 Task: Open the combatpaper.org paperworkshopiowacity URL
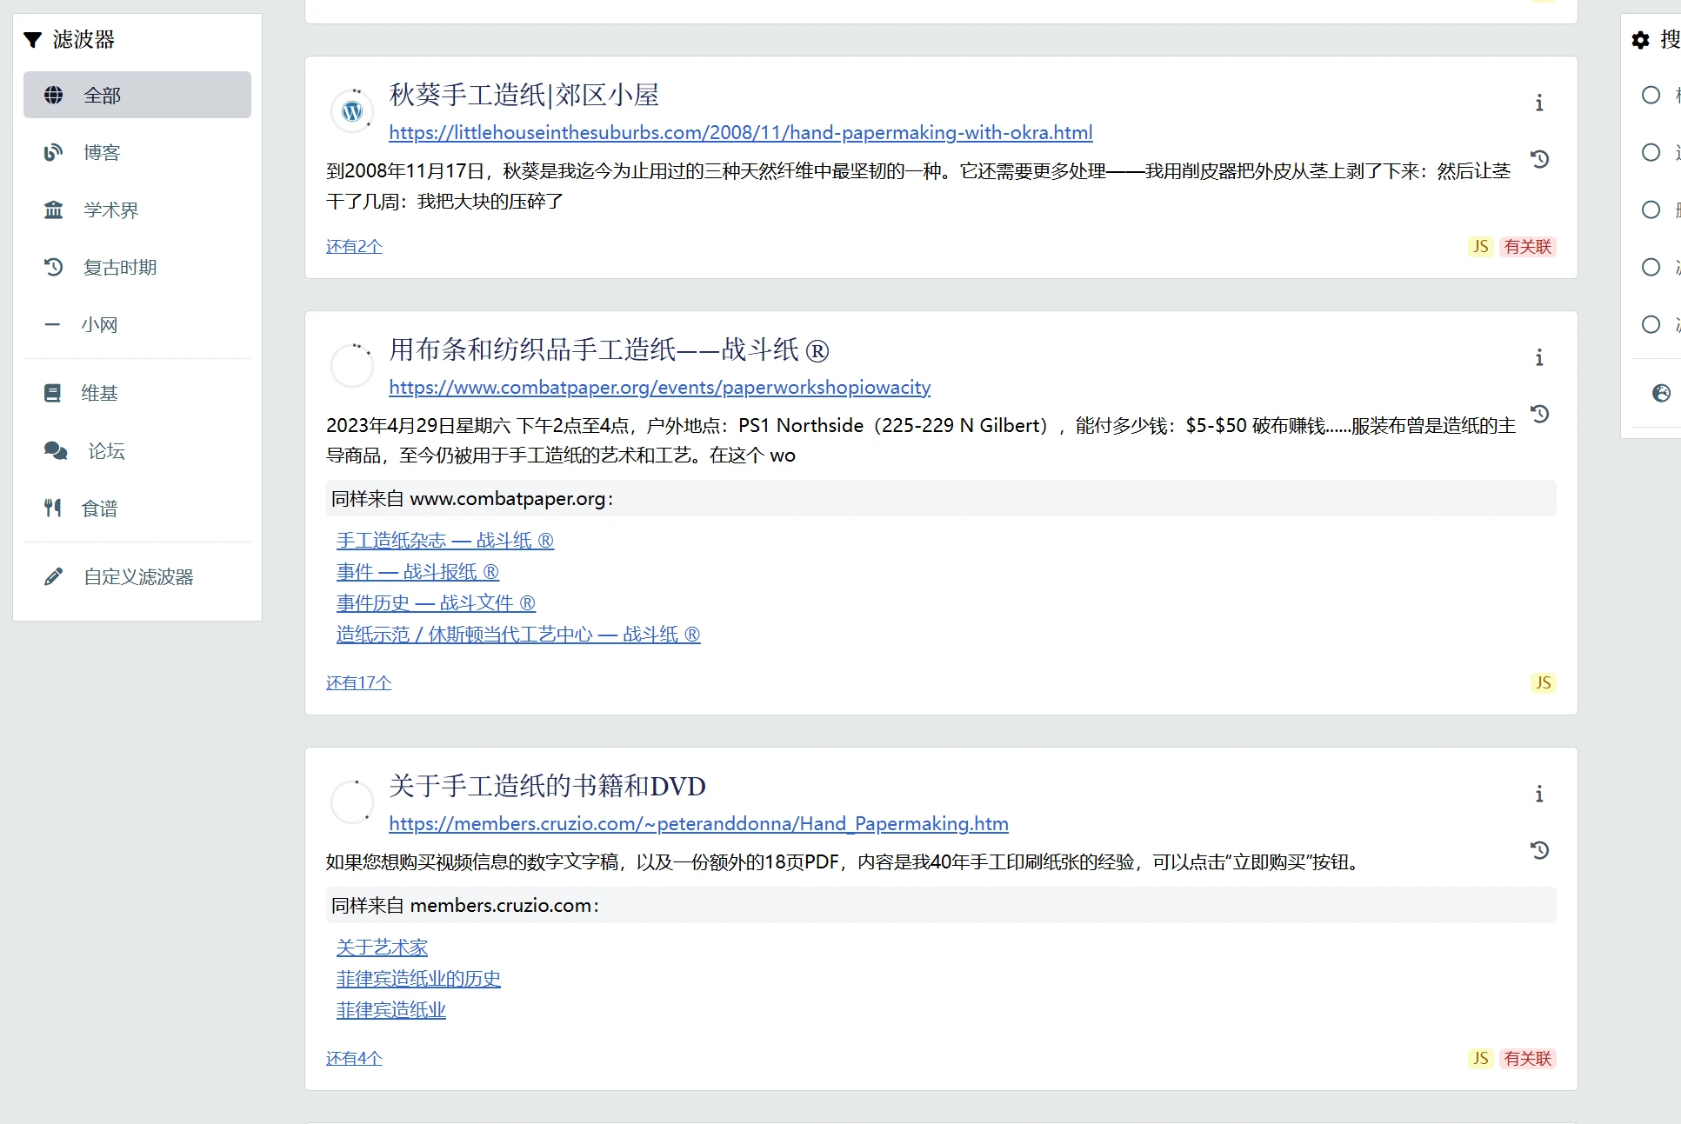pyautogui.click(x=659, y=387)
